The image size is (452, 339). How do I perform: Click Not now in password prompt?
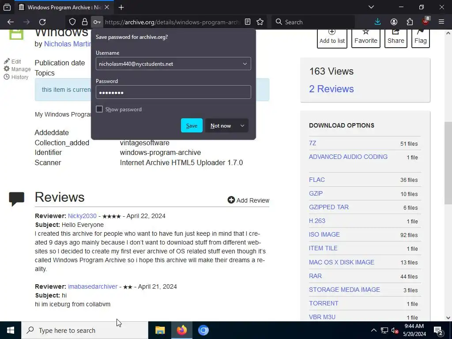click(x=221, y=126)
